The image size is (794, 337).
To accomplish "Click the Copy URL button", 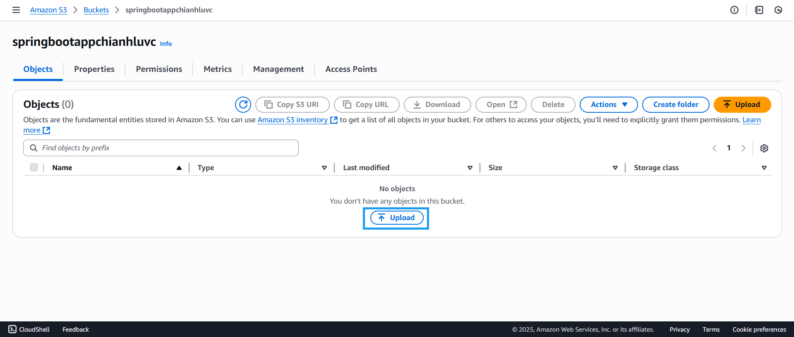I will pos(367,104).
